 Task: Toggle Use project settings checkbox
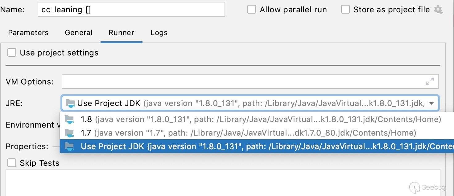12,53
